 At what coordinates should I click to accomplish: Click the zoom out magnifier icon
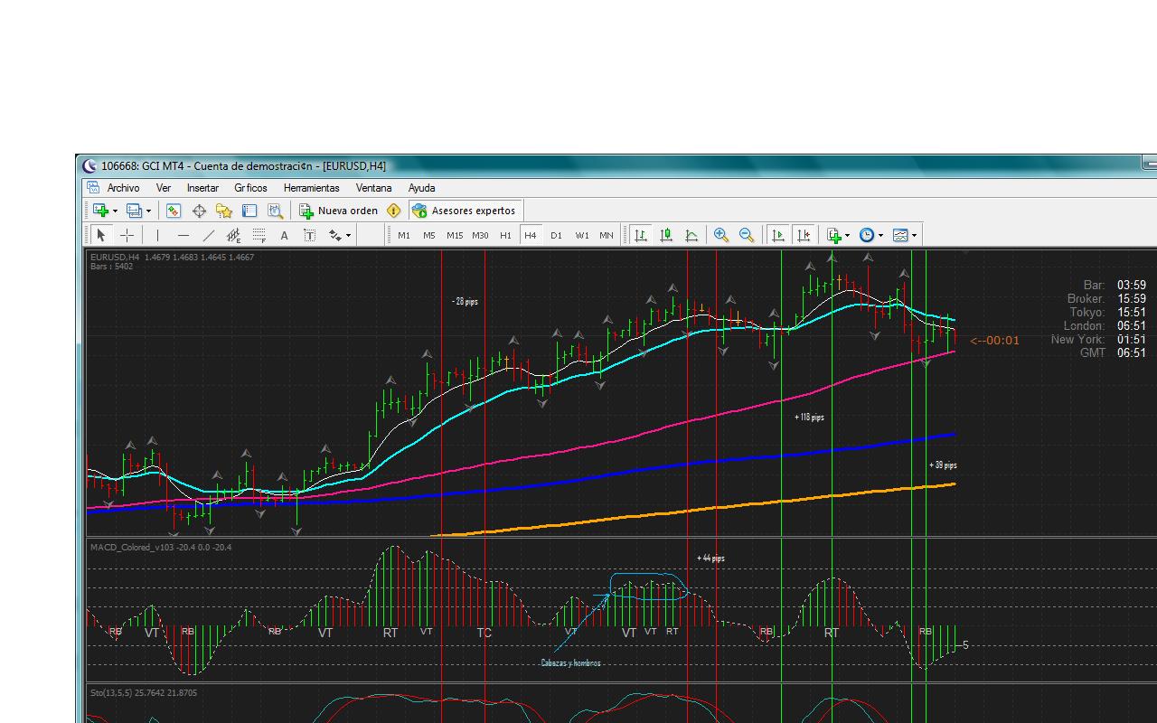coord(747,235)
